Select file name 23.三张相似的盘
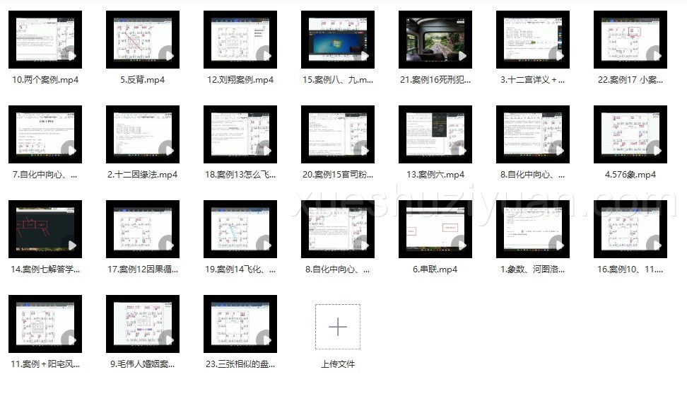The image size is (687, 406). click(x=240, y=364)
